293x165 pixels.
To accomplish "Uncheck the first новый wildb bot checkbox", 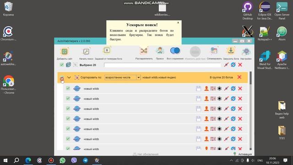I will 68,88.
